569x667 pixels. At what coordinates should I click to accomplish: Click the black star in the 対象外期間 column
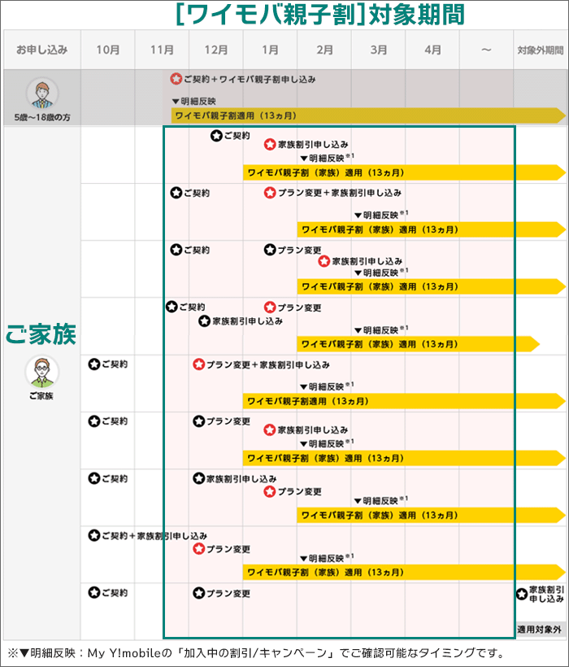tap(522, 594)
